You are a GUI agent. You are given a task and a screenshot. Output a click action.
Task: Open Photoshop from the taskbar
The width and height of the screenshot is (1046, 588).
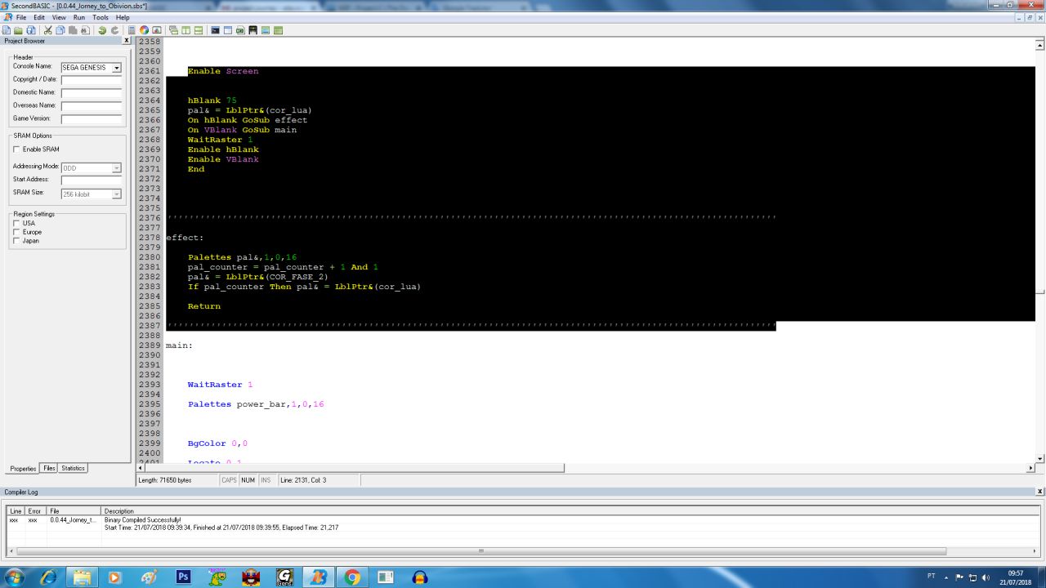184,577
